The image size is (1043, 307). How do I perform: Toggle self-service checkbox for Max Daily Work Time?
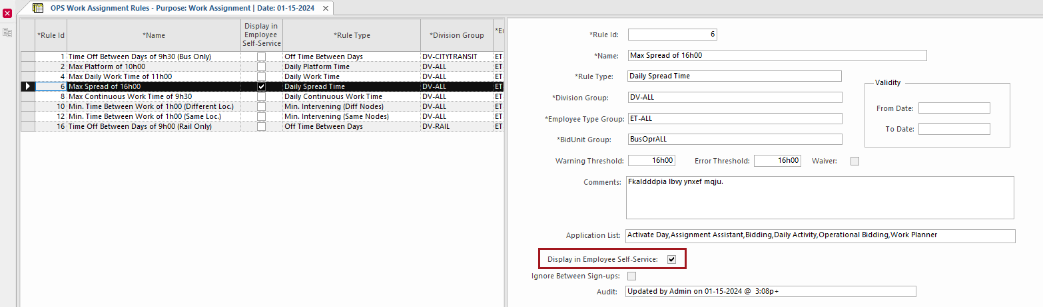[261, 76]
